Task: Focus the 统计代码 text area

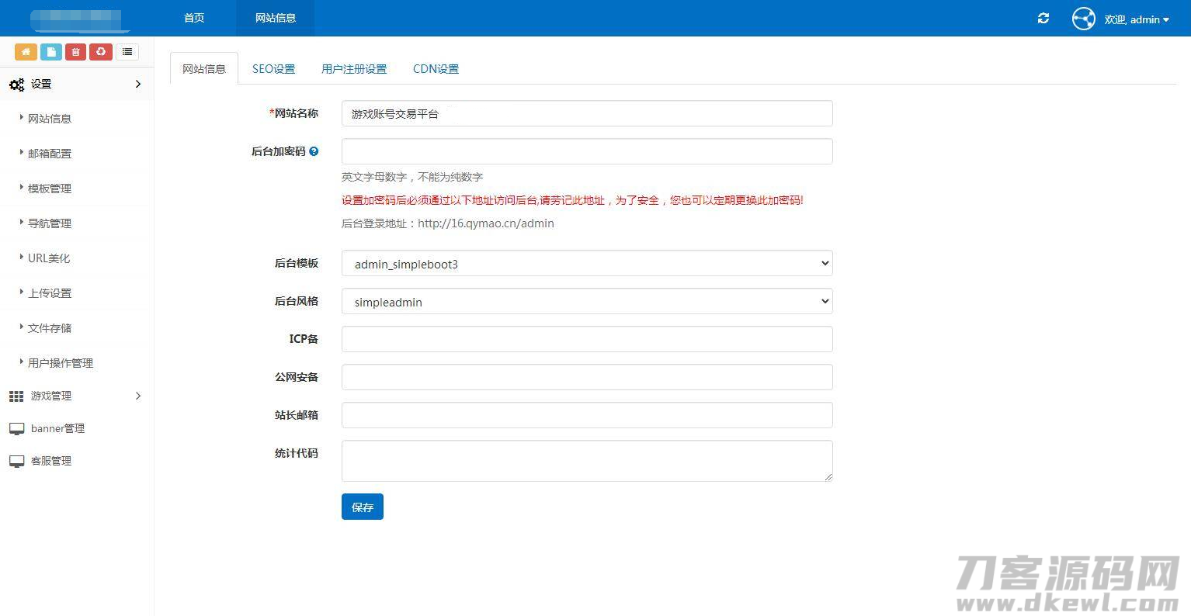Action: [x=586, y=461]
